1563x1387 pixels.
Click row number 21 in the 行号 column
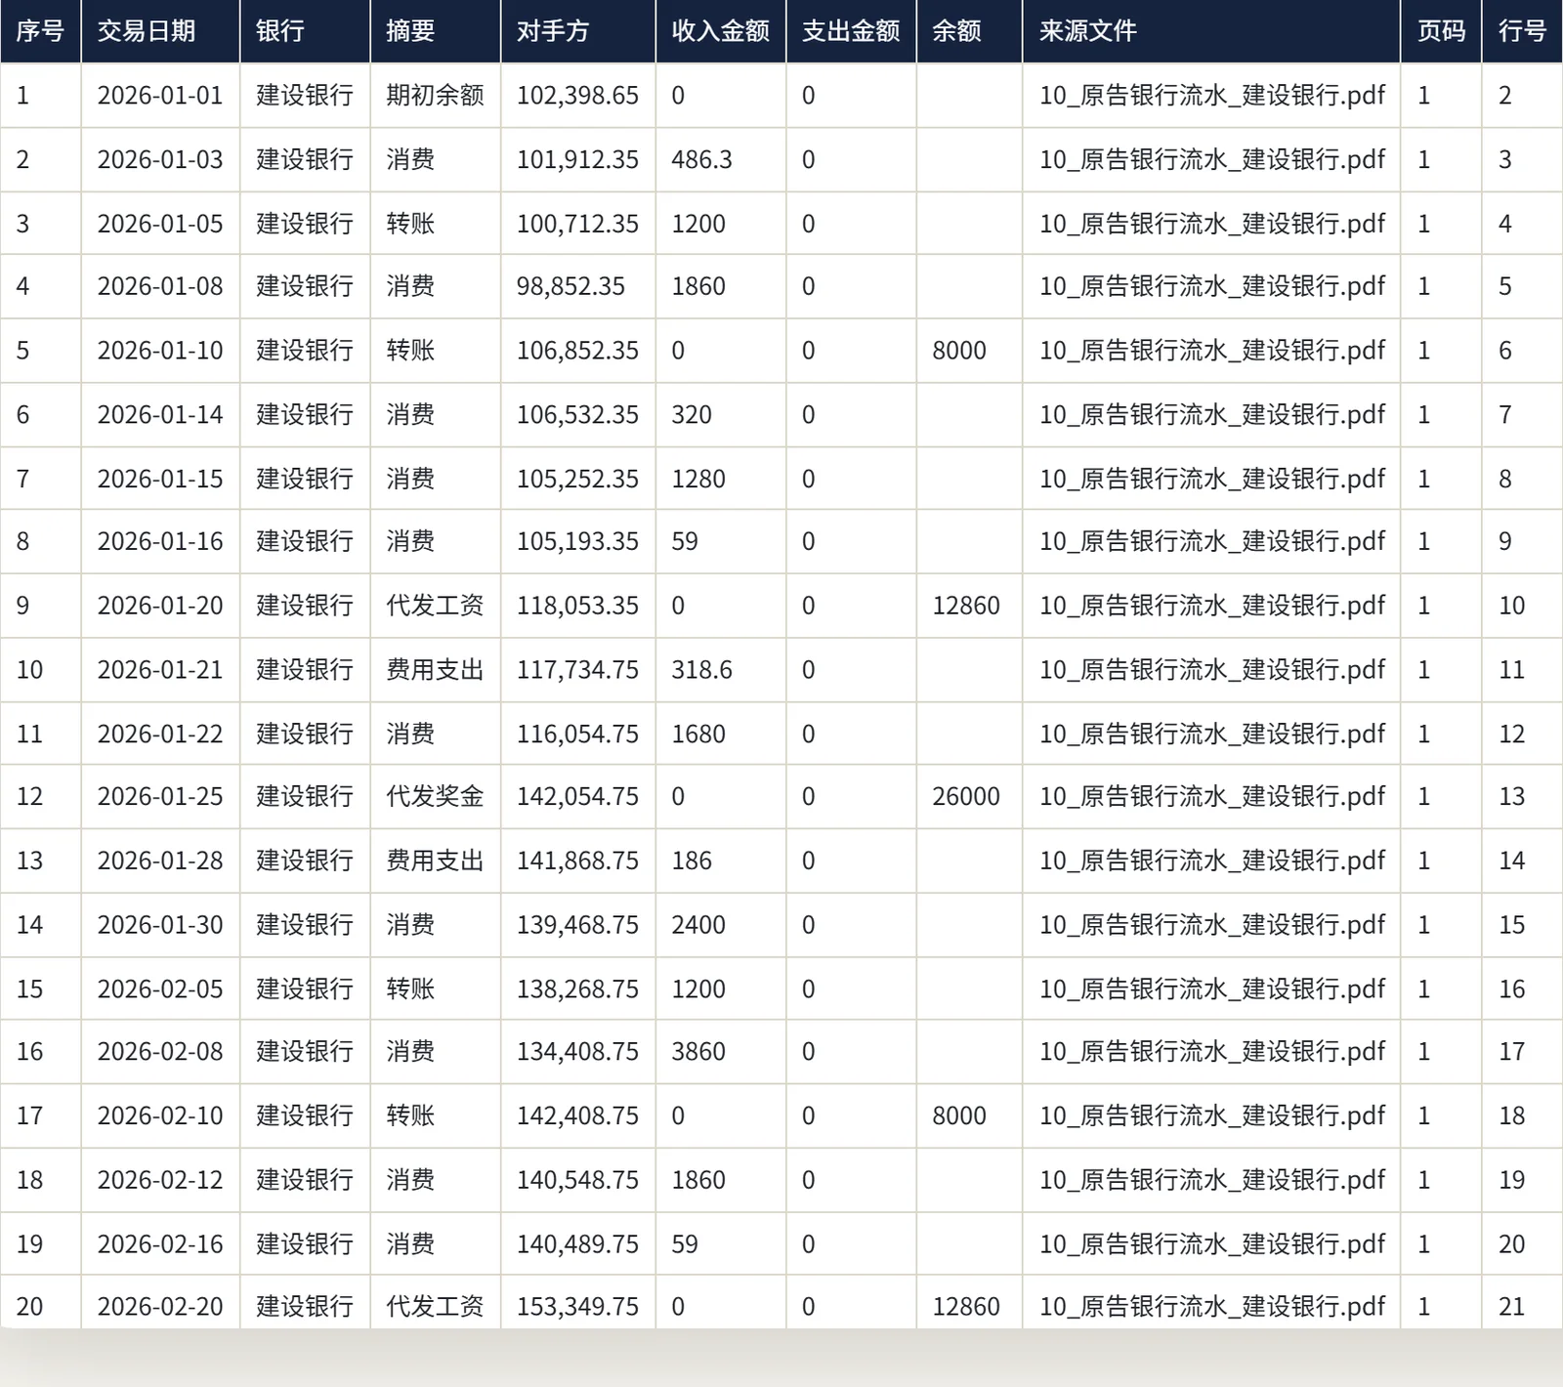[x=1511, y=1306]
